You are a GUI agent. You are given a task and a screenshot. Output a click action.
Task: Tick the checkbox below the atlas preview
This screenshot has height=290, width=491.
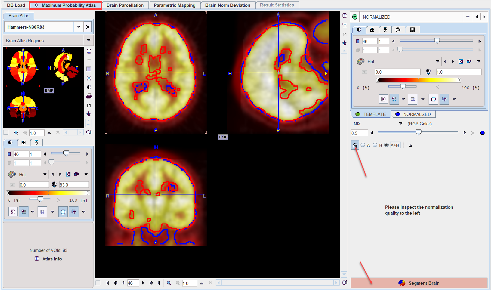(6, 132)
